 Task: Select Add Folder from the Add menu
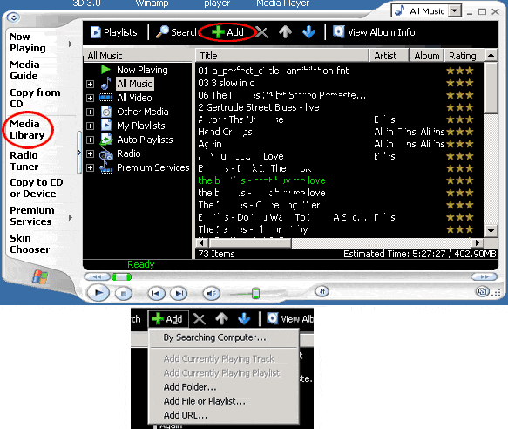190,387
